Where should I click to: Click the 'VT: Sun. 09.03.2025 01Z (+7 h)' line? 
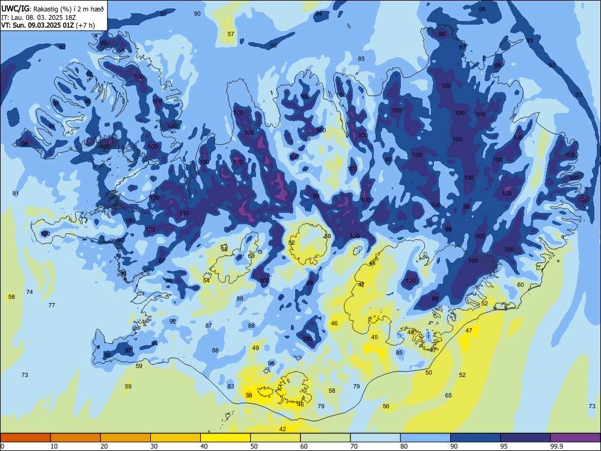(48, 25)
